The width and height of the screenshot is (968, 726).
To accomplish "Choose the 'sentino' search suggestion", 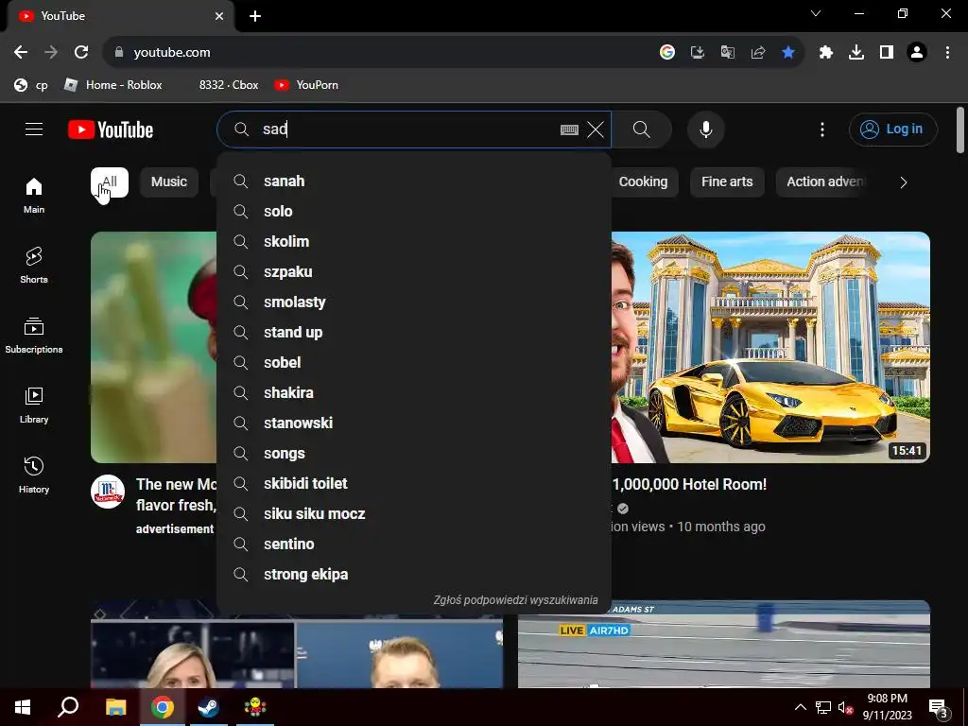I will [x=414, y=544].
